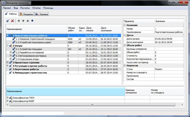Viewport: 190px width, 117px height.
Task: Click the right arrow indent icon
Action: coord(23,21)
